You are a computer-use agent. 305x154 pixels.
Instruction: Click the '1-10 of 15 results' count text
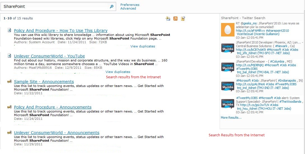click(18, 18)
